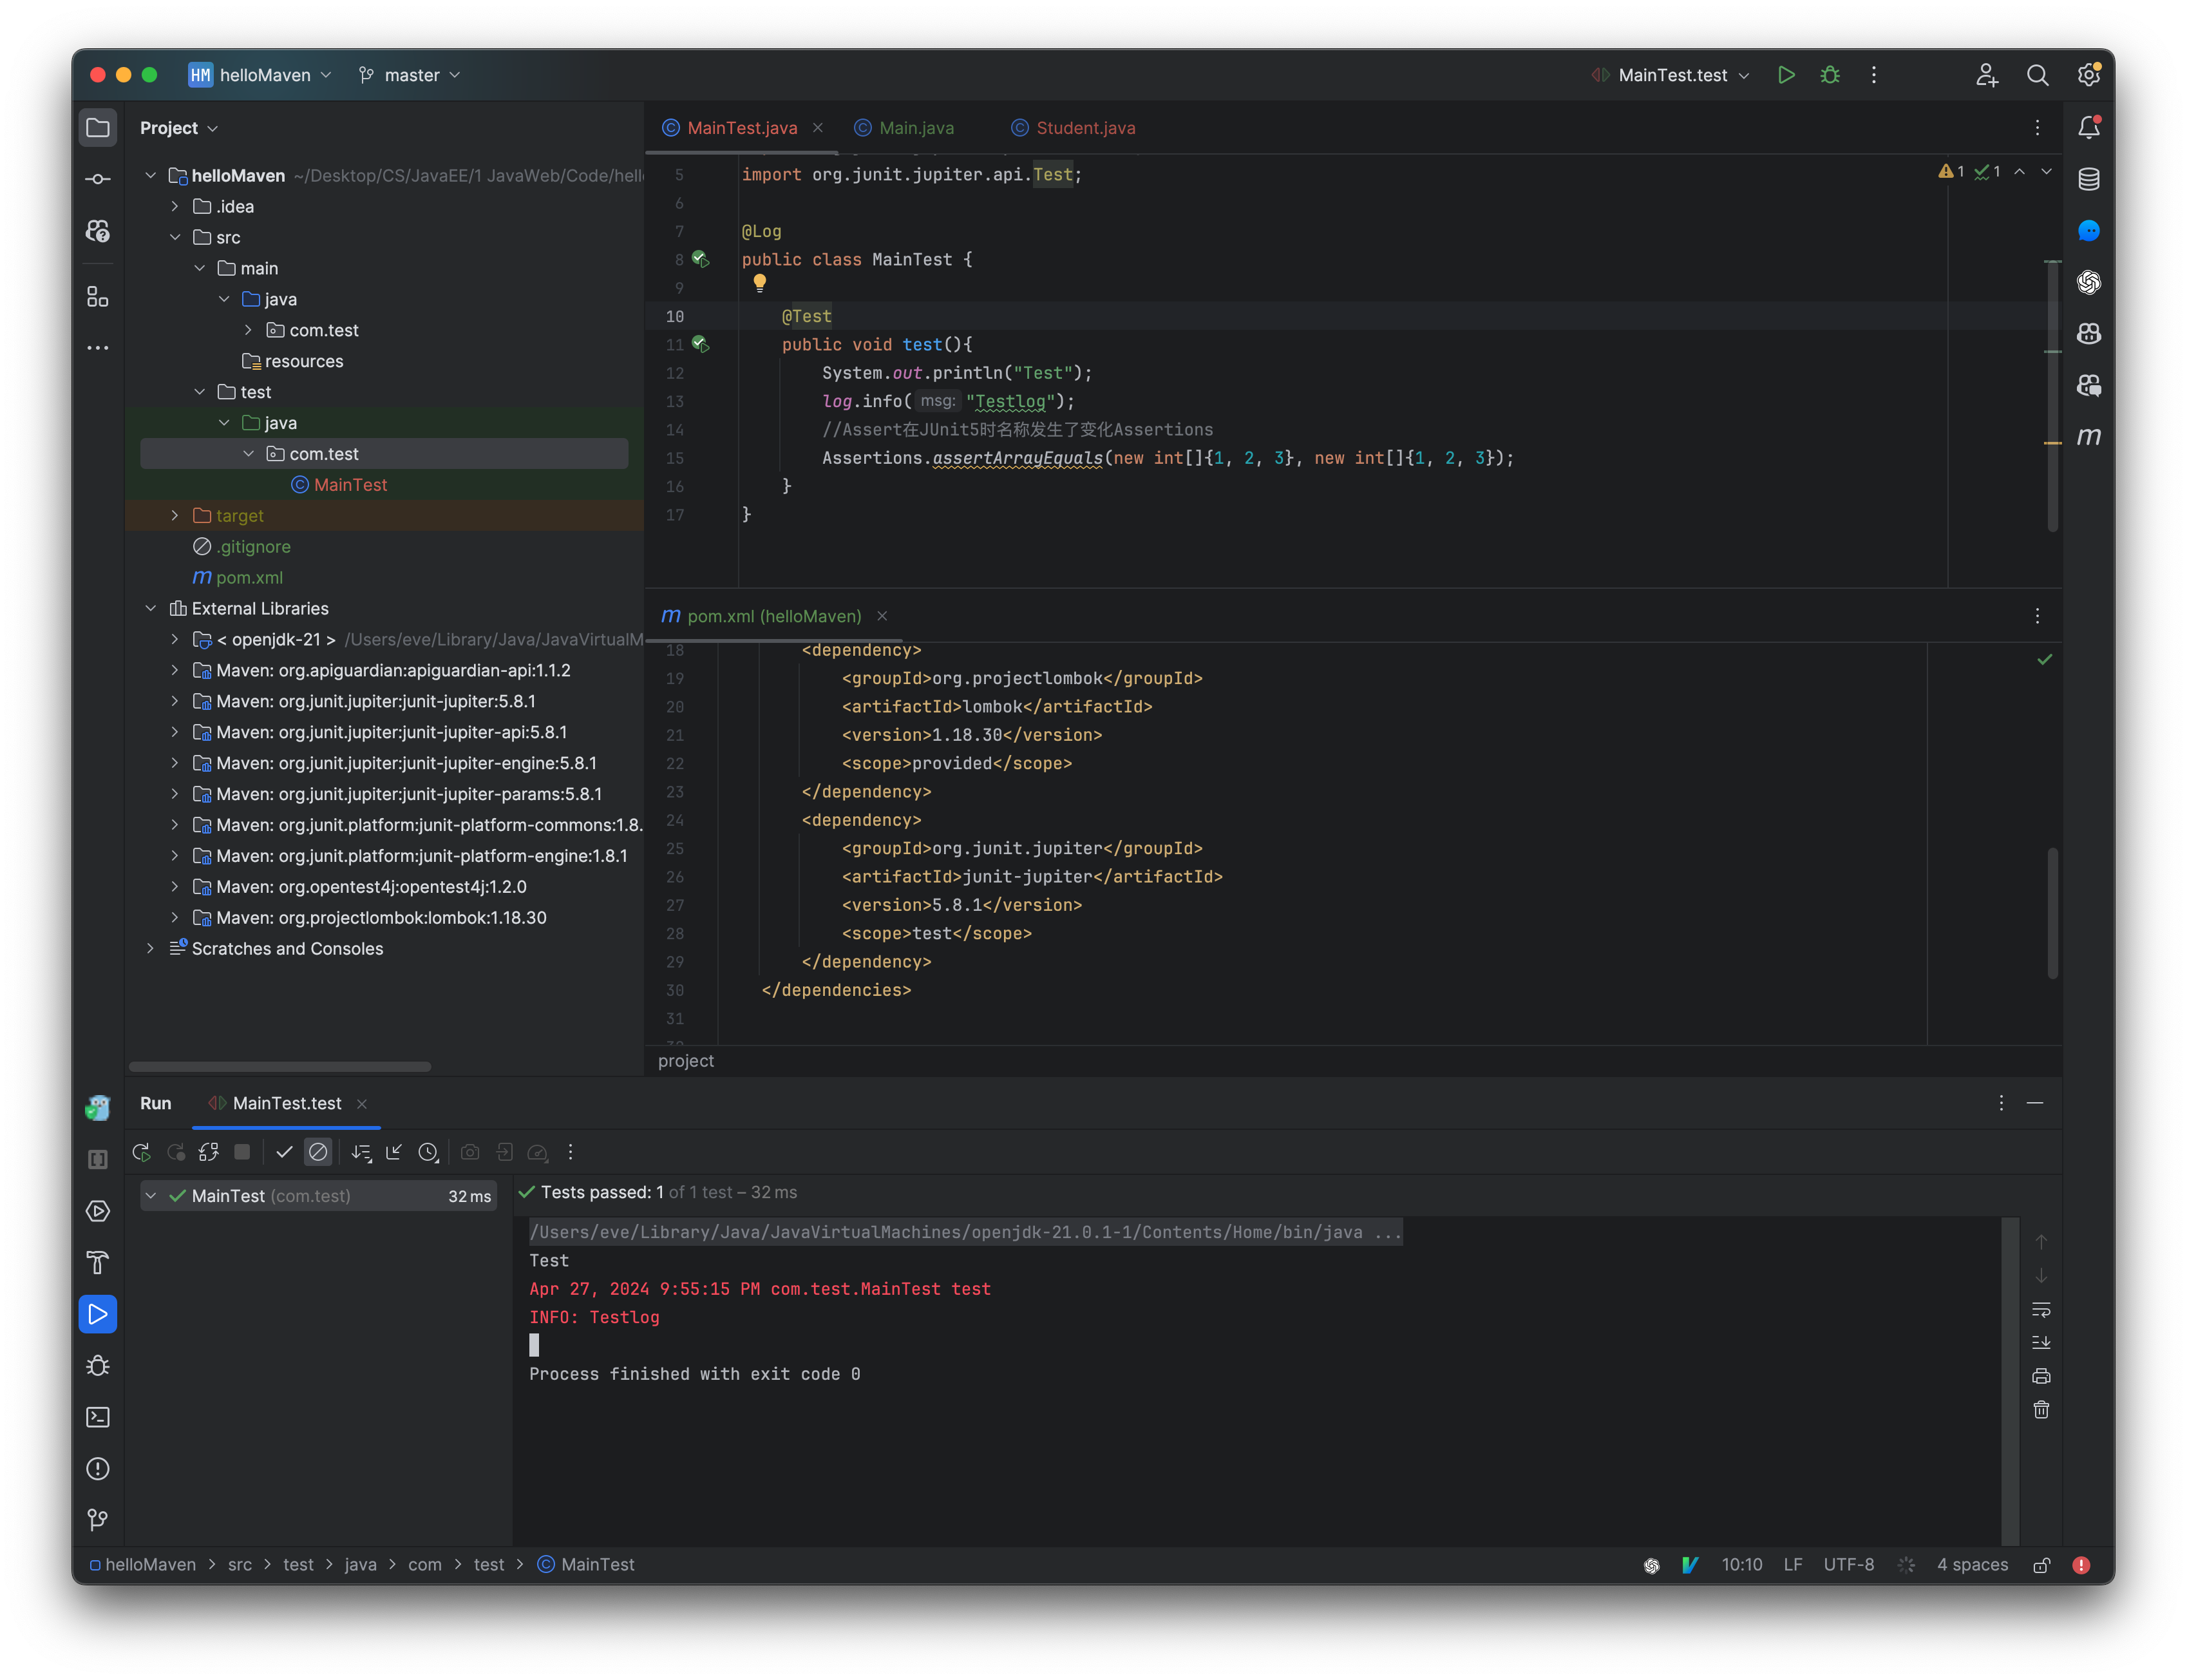Toggle Show Passed tests checkmark filter
This screenshot has height=1680, width=2187.
click(x=284, y=1152)
